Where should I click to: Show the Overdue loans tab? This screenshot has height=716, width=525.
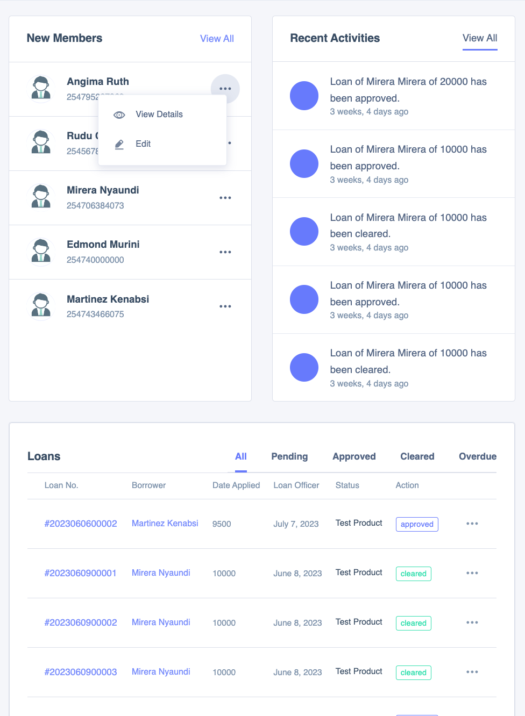point(477,456)
